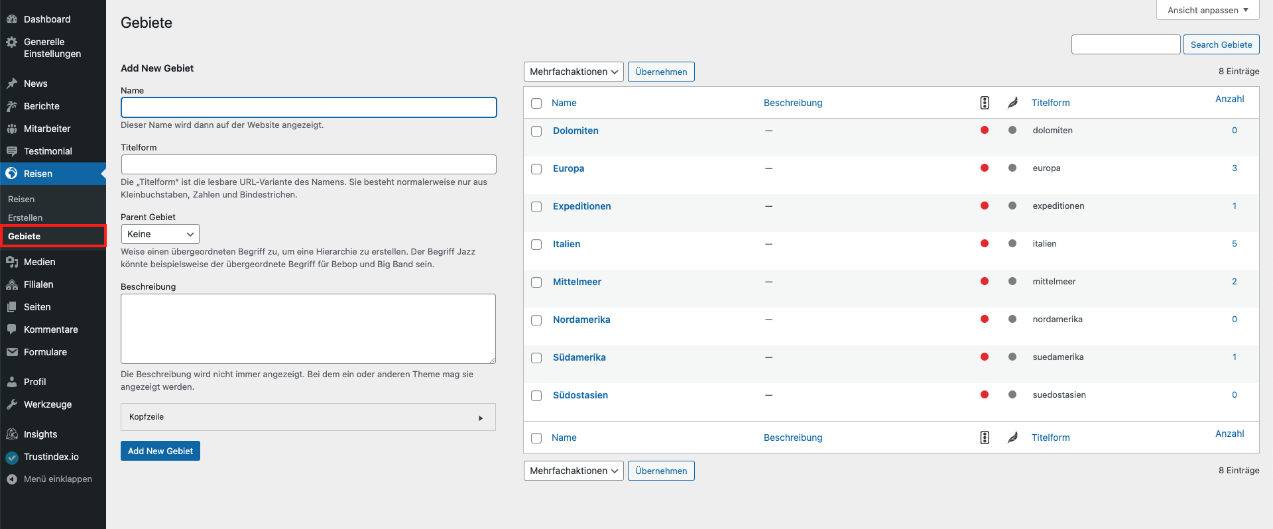Image resolution: width=1273 pixels, height=529 pixels.
Task: Focus the Titelform input field
Action: coord(308,164)
